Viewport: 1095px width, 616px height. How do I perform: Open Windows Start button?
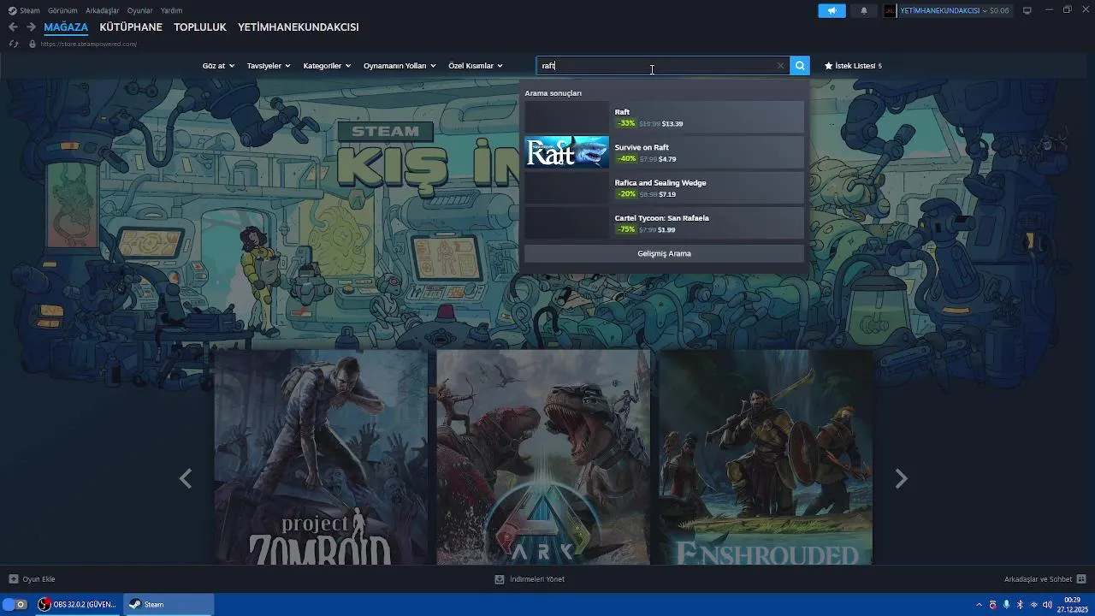coord(14,604)
